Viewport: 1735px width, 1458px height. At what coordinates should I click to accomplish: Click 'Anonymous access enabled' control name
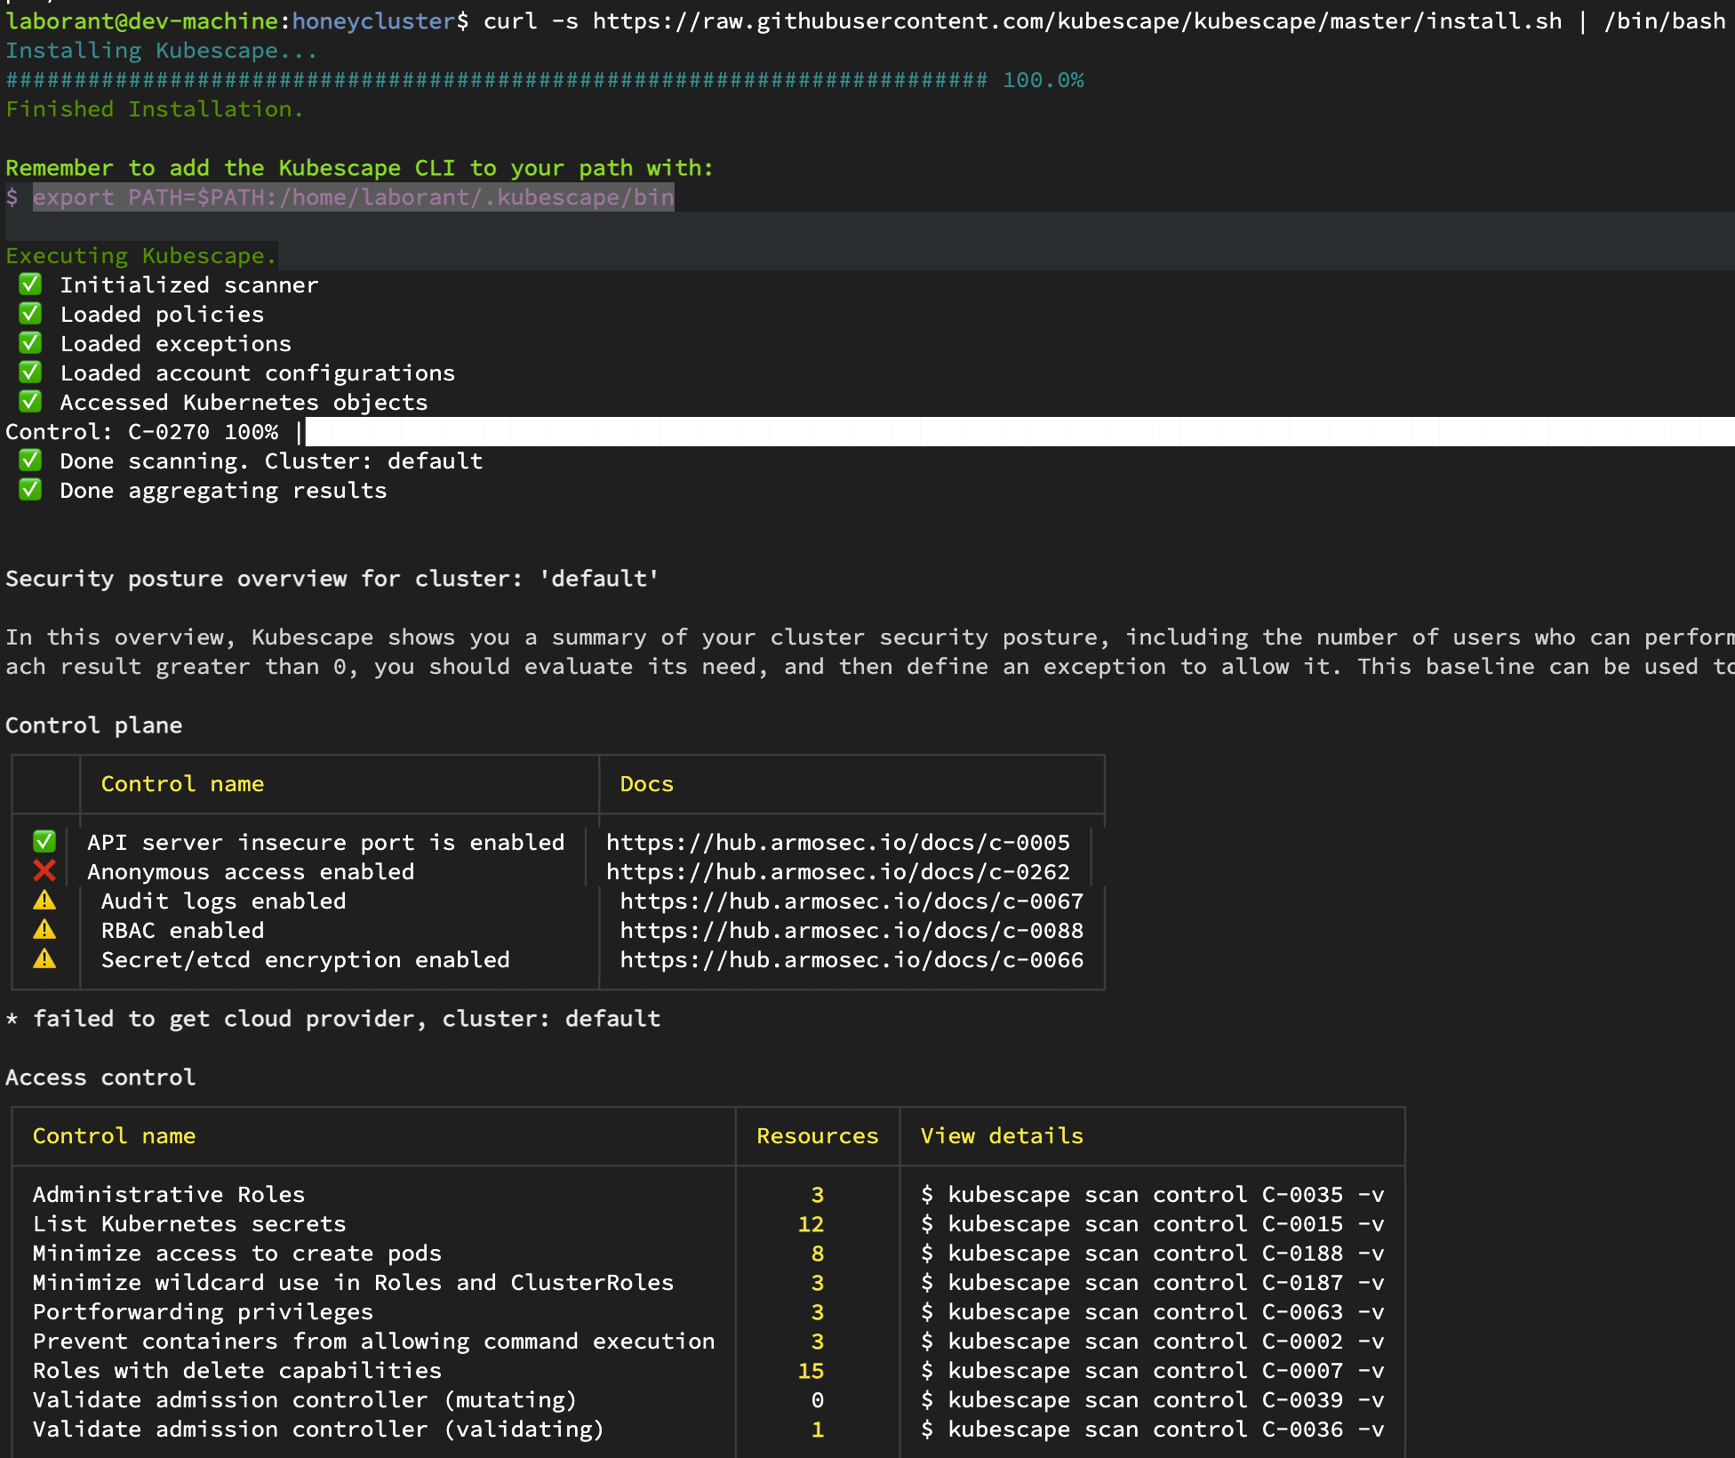click(251, 871)
